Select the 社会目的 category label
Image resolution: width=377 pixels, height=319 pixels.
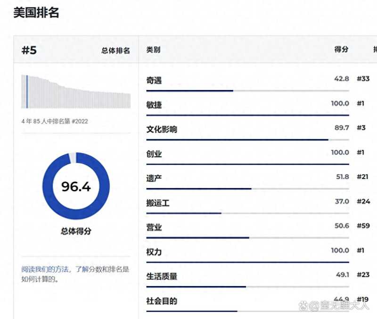(162, 301)
